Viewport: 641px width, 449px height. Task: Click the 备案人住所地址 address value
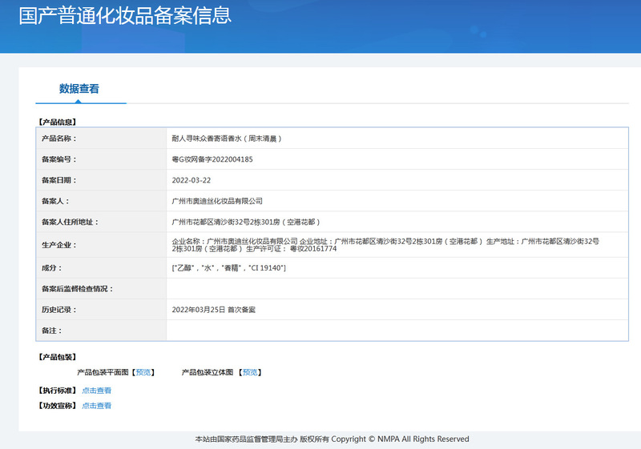[x=246, y=222]
